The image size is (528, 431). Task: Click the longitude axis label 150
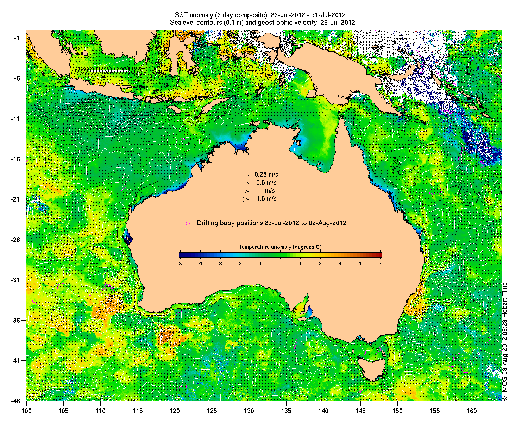tap(397, 411)
